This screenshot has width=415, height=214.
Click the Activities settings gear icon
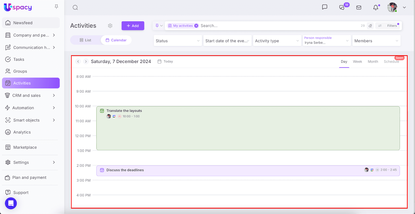110,26
